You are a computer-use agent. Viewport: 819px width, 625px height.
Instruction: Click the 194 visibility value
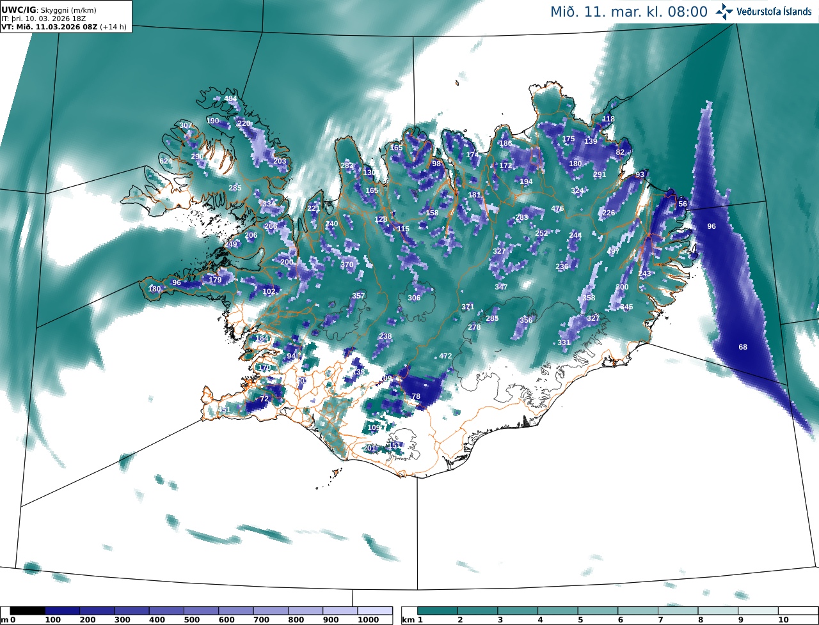(x=526, y=181)
